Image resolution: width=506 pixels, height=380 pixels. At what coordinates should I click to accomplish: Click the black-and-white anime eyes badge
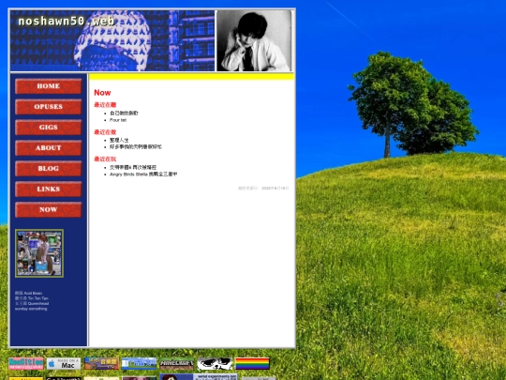215,363
